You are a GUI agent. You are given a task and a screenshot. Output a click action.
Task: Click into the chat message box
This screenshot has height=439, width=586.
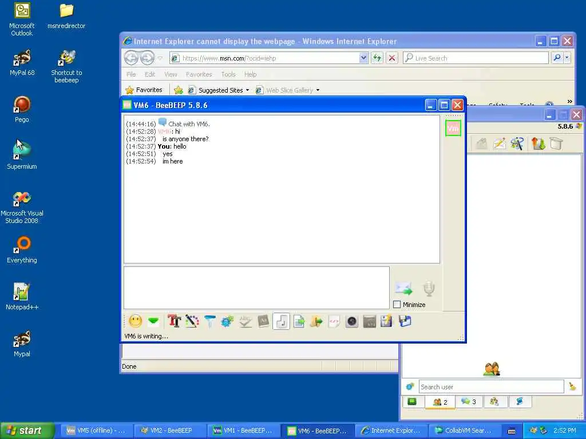tap(256, 288)
